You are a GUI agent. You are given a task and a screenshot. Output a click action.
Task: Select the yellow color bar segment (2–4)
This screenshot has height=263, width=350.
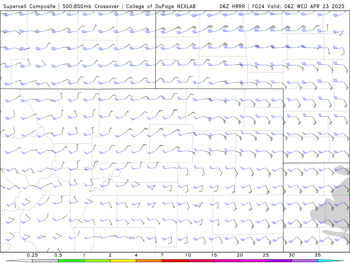click(123, 261)
